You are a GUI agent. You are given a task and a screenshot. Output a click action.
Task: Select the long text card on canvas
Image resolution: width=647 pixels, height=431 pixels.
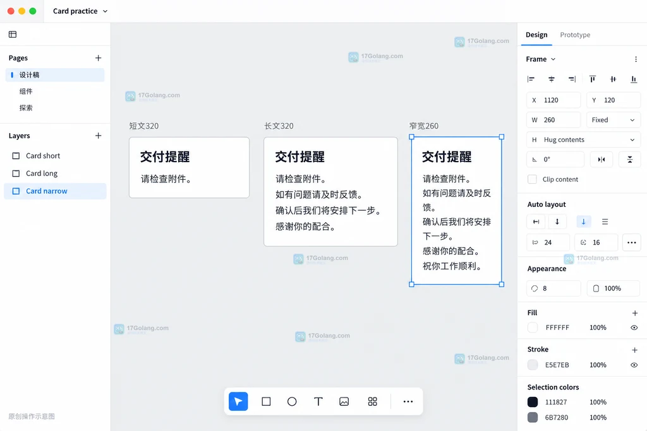click(330, 192)
